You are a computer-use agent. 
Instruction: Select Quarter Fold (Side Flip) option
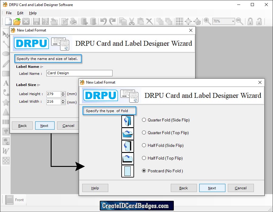click(166, 120)
